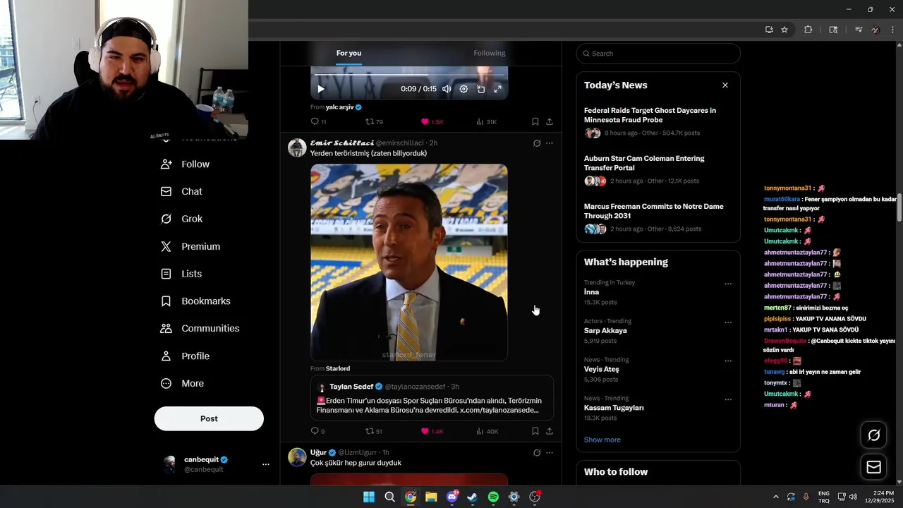
Task: Bookmark the Emir Schillaci post
Action: tap(535, 431)
